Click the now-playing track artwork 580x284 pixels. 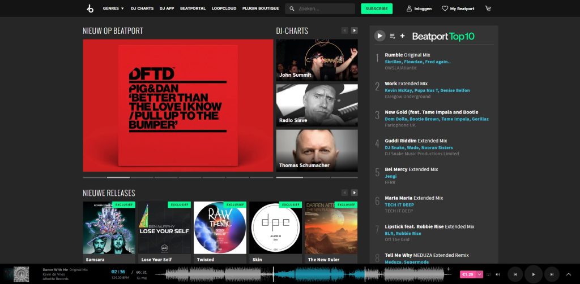[21, 274]
